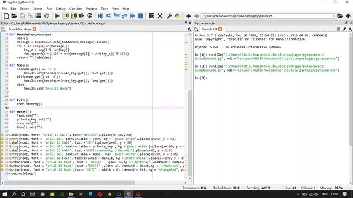Open the Help menu
Viewport: 353px width, 198px height.
coord(126,9)
